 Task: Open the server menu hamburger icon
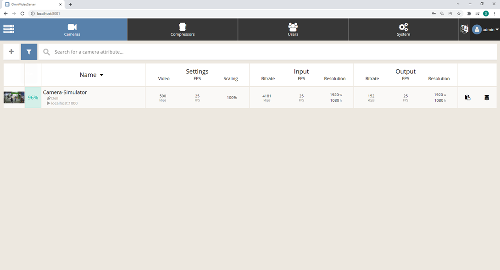[x=9, y=29]
